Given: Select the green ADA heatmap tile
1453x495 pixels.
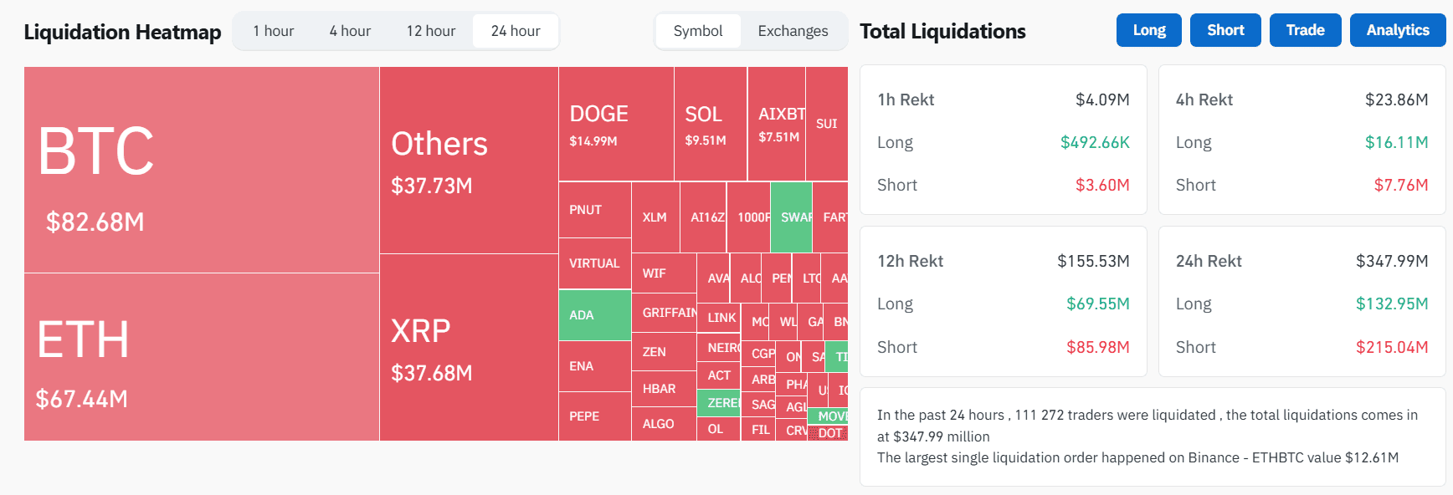Looking at the screenshot, I should tap(595, 315).
